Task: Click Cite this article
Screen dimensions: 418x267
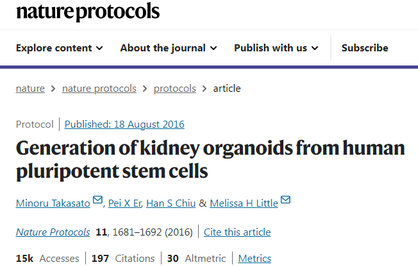Action: pyautogui.click(x=238, y=232)
